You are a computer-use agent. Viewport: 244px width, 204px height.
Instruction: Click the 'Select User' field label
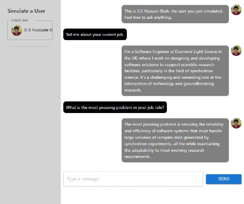click(20, 20)
